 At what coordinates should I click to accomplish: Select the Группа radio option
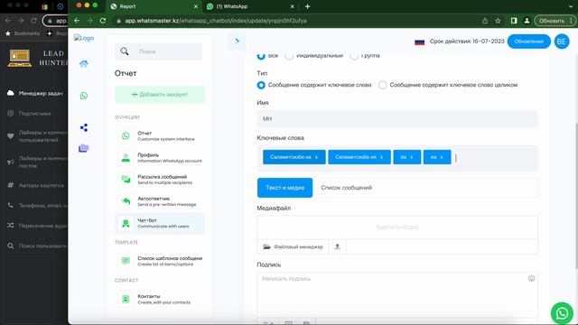[x=354, y=56]
